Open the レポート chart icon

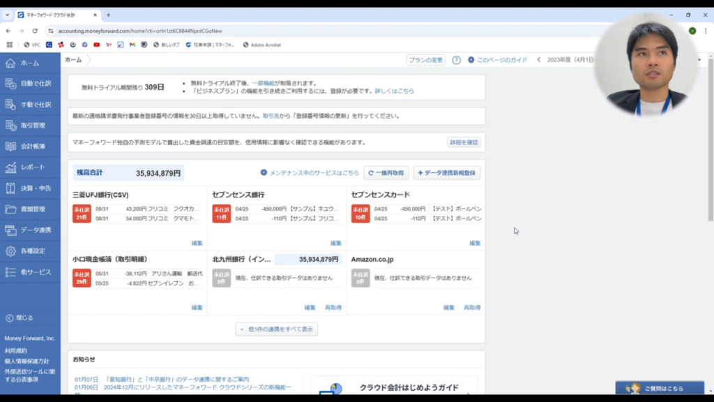(x=10, y=167)
